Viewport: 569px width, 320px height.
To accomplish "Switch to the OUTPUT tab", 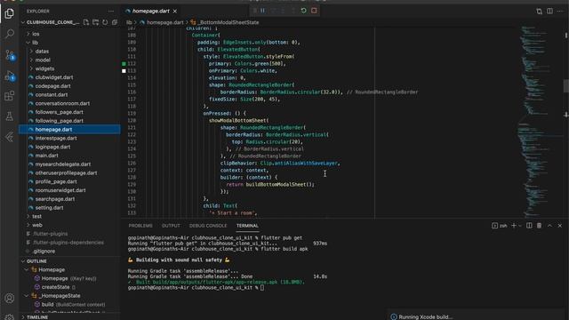I will click(171, 226).
